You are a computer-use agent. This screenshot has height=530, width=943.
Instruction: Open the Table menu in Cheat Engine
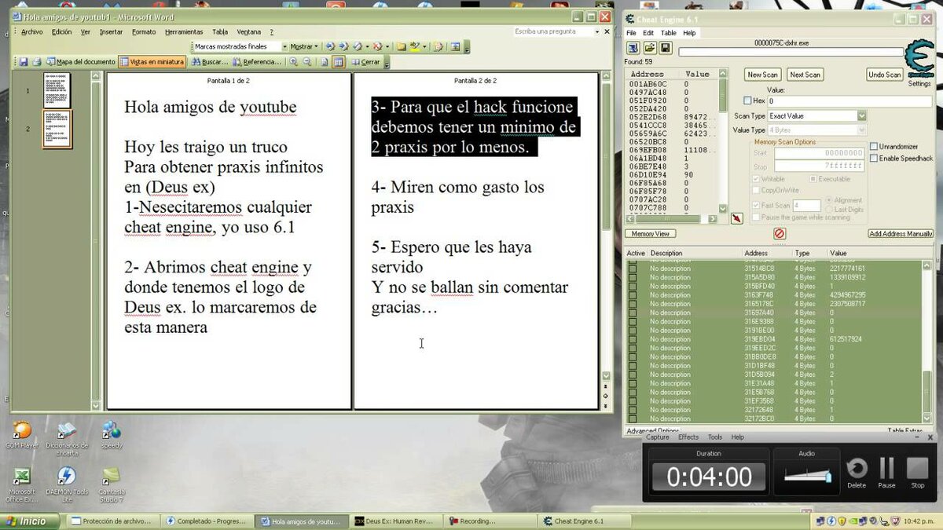point(668,33)
